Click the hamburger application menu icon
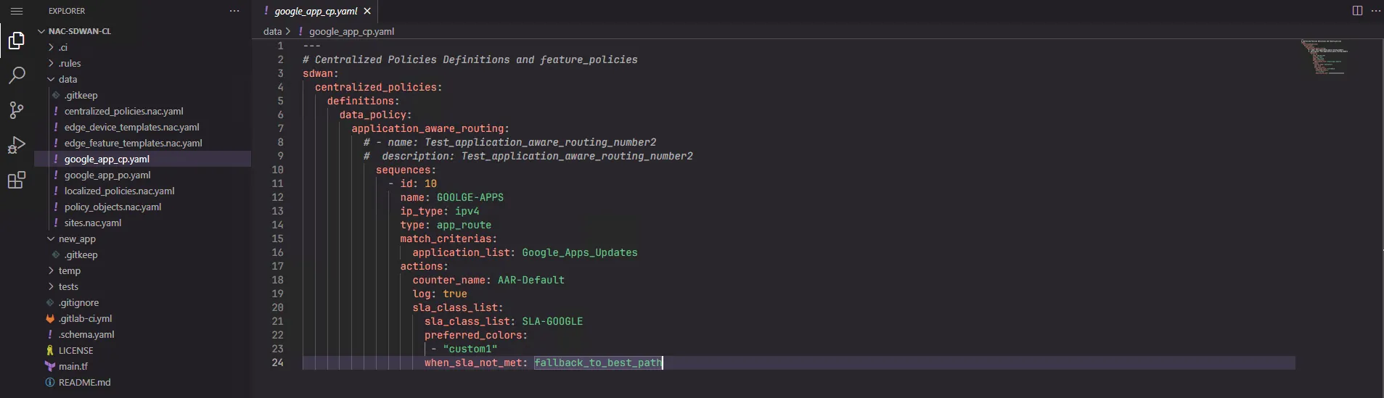1384x398 pixels. tap(17, 11)
